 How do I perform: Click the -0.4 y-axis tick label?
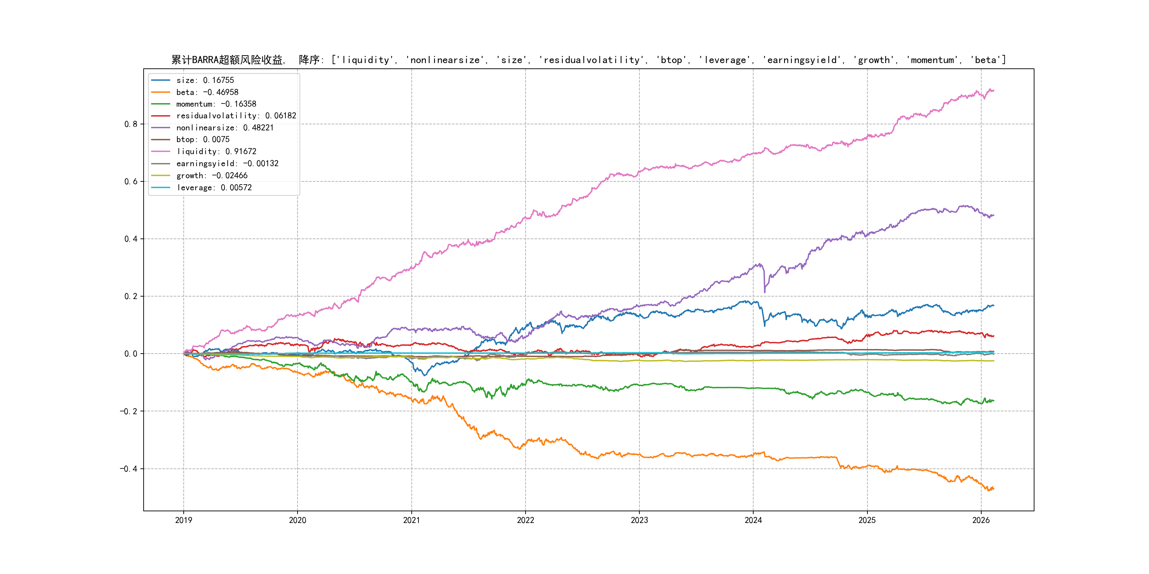[x=128, y=469]
